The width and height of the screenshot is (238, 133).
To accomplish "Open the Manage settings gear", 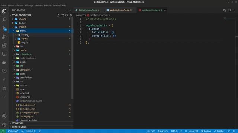I will pos(4,125).
